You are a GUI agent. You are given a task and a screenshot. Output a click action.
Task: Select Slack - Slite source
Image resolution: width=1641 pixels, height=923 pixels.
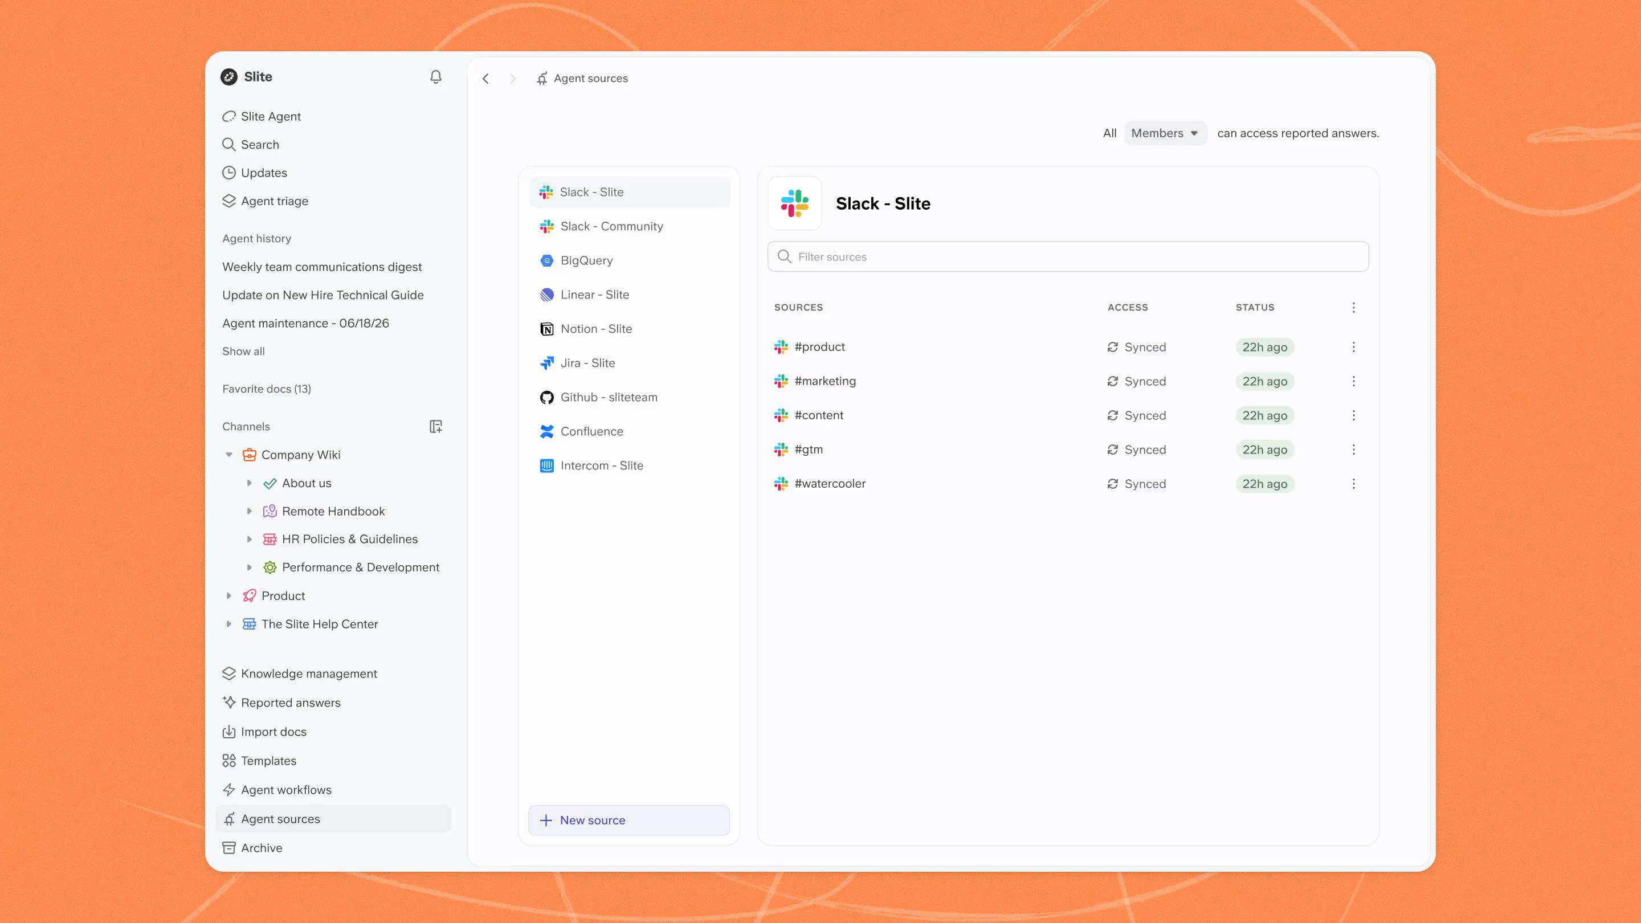(630, 193)
